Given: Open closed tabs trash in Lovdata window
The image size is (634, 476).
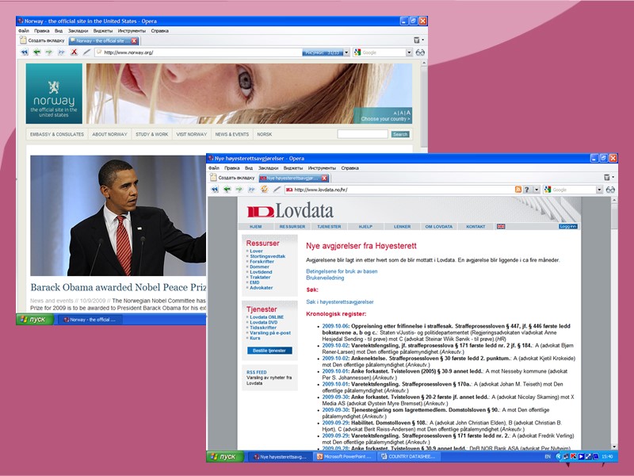Looking at the screenshot, I should (x=607, y=177).
